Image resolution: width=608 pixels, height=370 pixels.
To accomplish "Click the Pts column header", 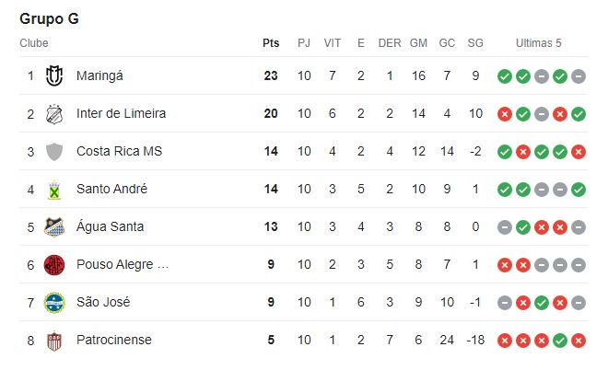I will (270, 43).
